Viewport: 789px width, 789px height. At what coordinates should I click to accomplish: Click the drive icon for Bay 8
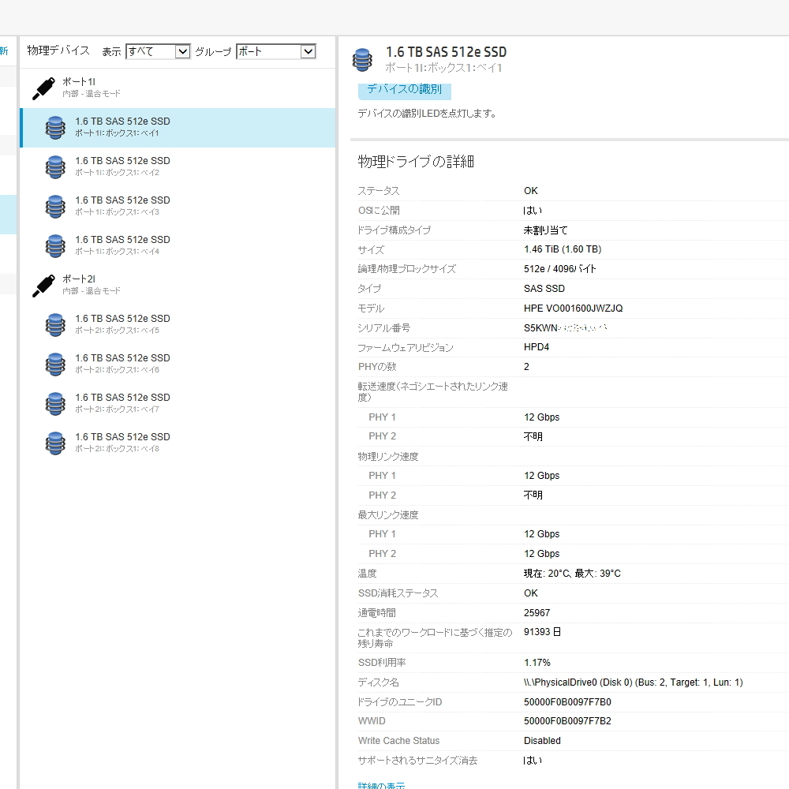pos(54,443)
